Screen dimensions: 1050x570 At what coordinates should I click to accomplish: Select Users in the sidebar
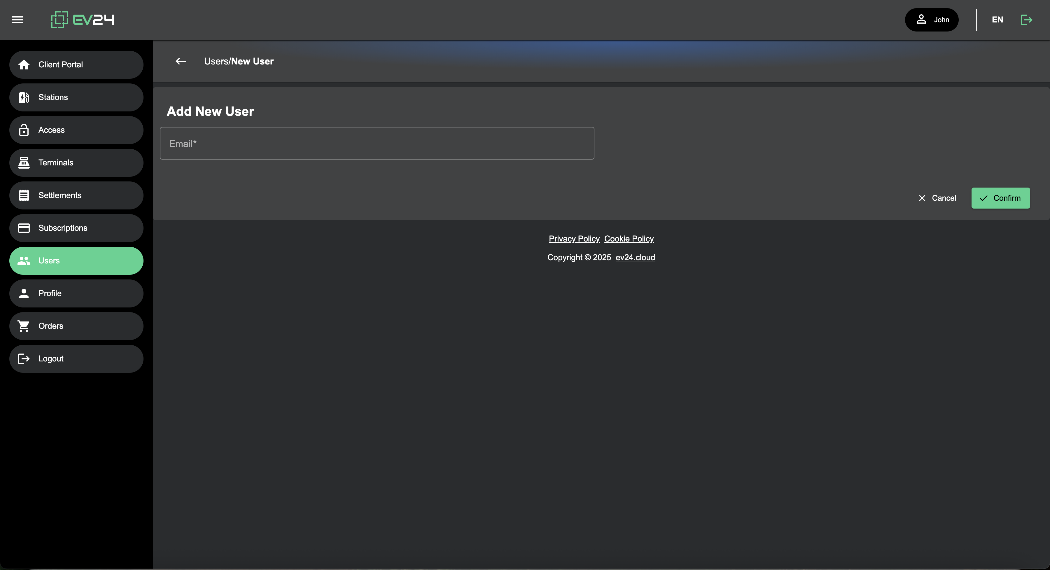pyautogui.click(x=76, y=260)
